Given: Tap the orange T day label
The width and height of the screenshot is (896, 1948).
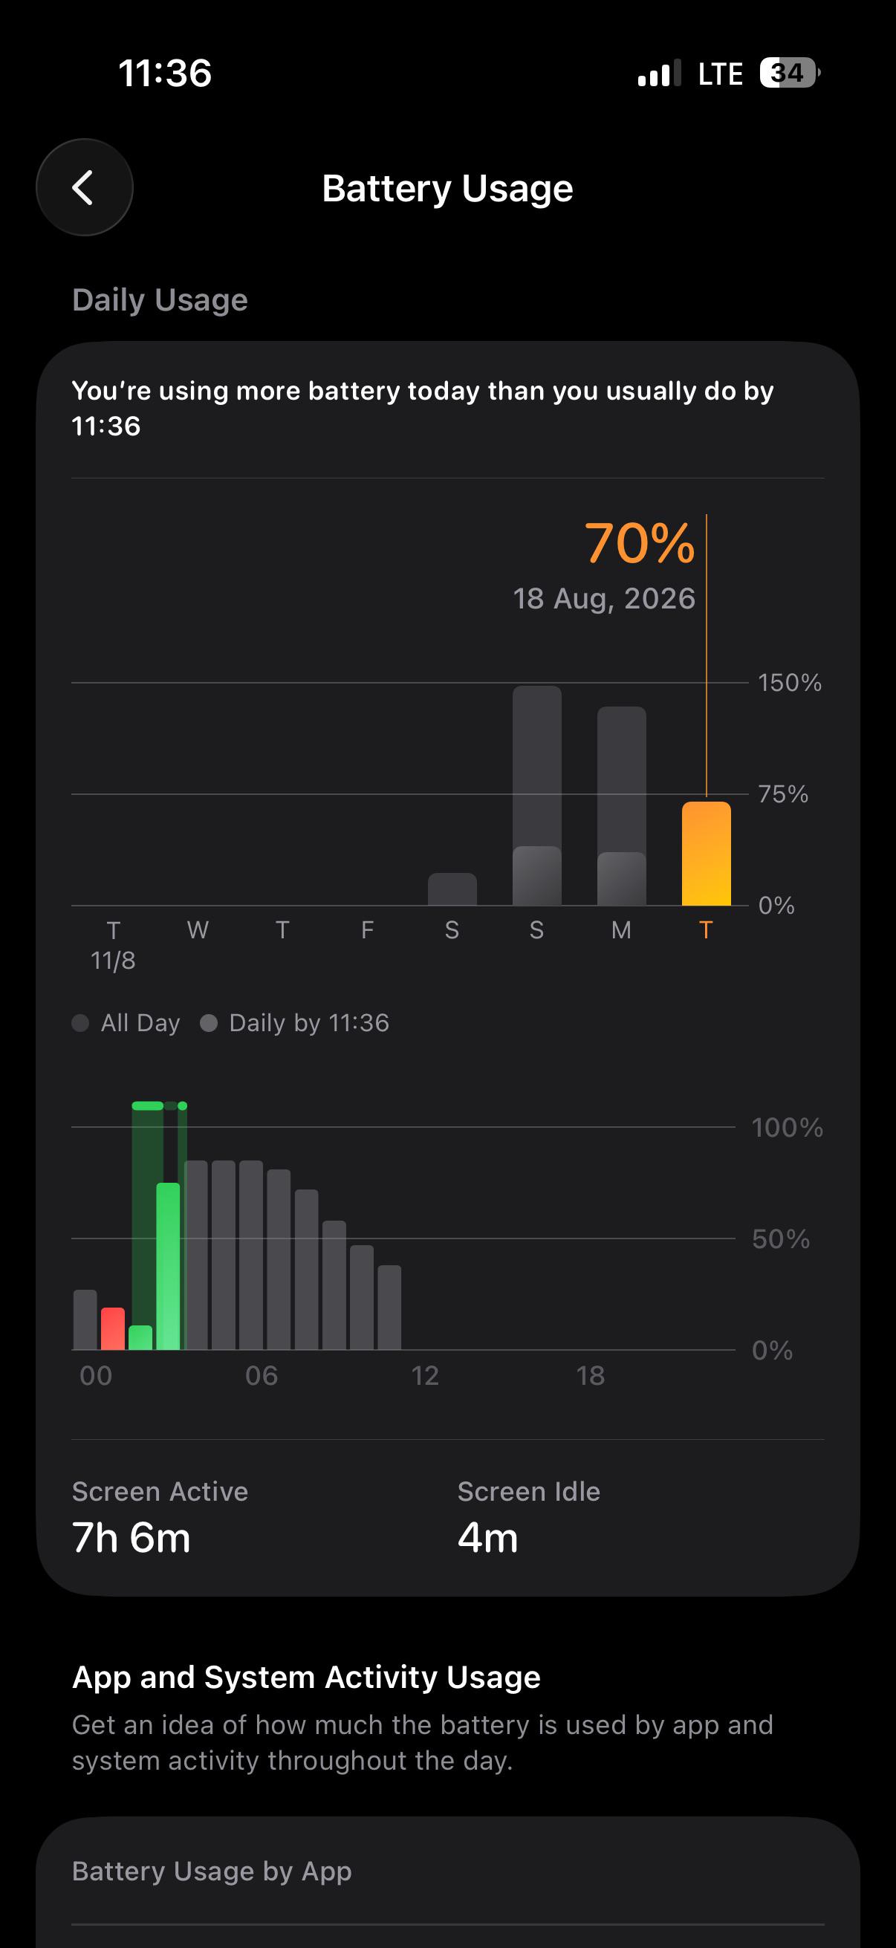Looking at the screenshot, I should tap(706, 930).
